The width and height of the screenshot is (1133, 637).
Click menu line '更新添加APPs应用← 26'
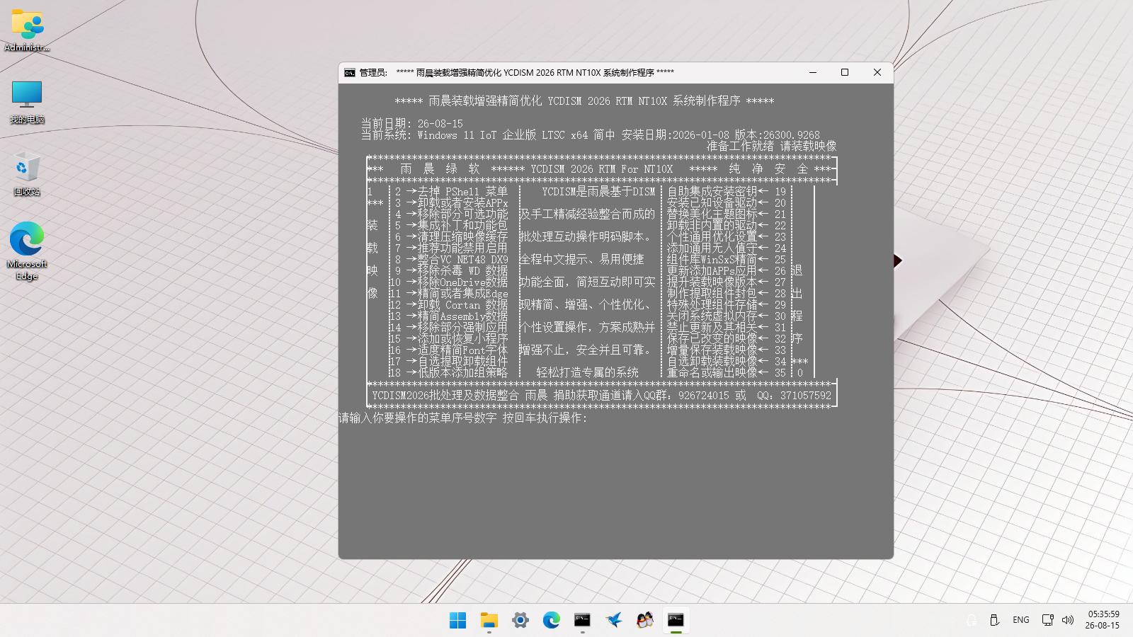[x=727, y=271]
